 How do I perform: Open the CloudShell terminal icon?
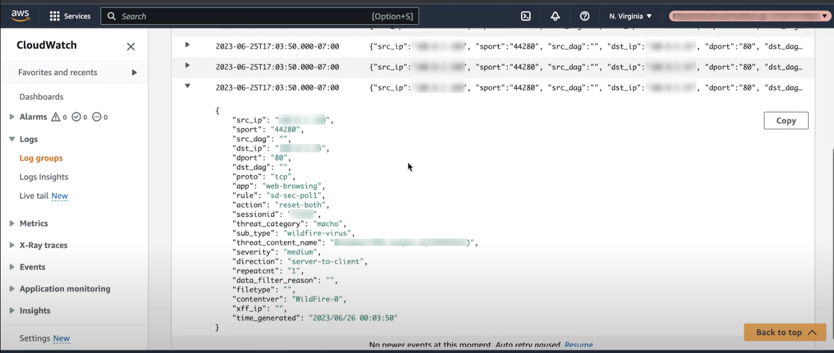pos(526,16)
